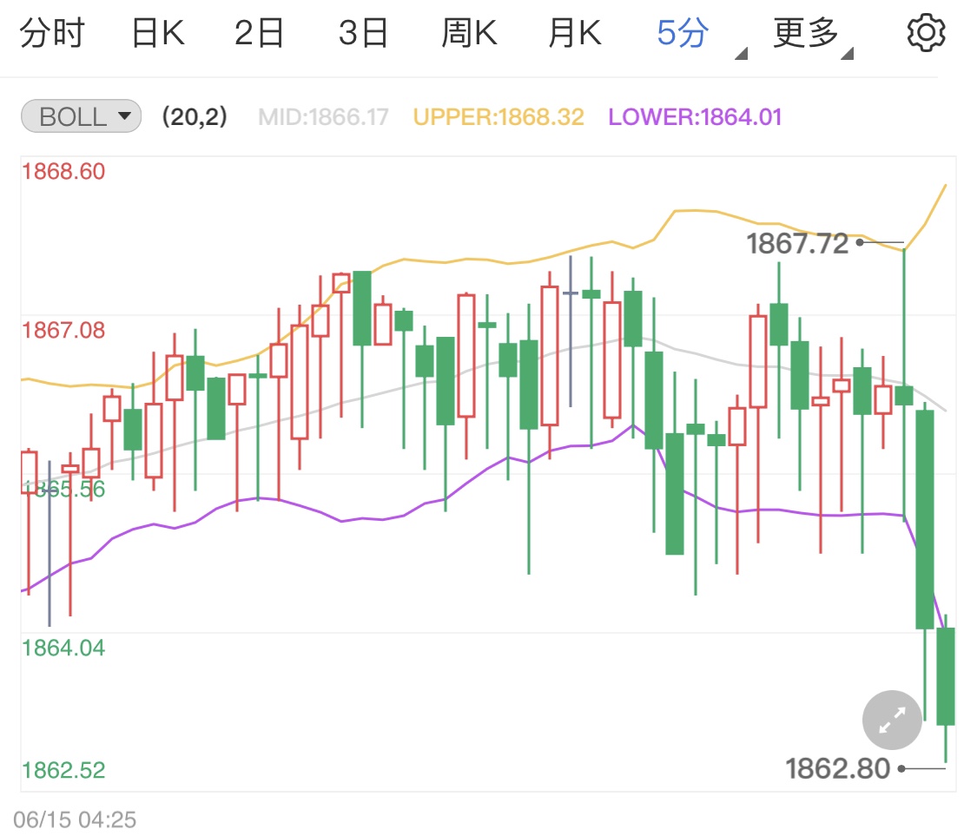
Task: Select the 3日 chart tab
Action: coord(363,33)
